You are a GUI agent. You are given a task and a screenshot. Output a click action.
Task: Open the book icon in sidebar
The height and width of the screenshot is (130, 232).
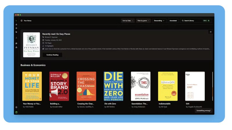(x=16, y=43)
